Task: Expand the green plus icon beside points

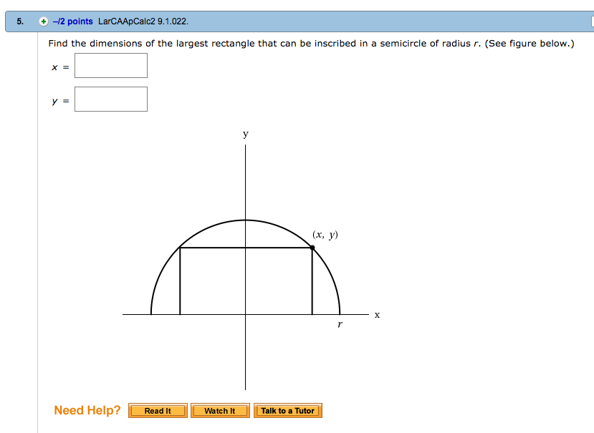Action: (x=44, y=21)
